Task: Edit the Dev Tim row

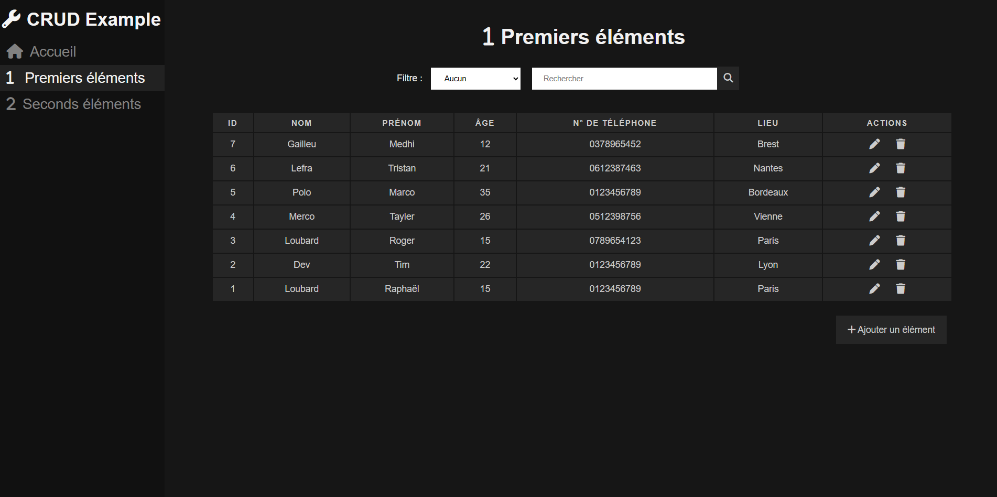Action: (874, 265)
